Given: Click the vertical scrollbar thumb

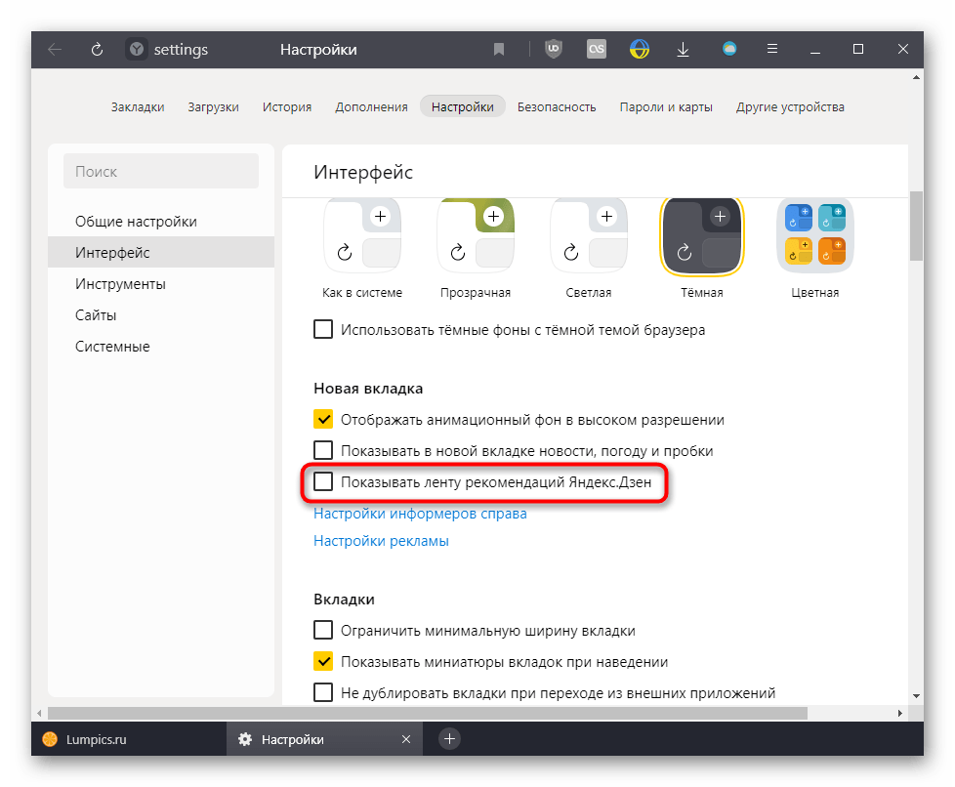Looking at the screenshot, I should pos(916,226).
